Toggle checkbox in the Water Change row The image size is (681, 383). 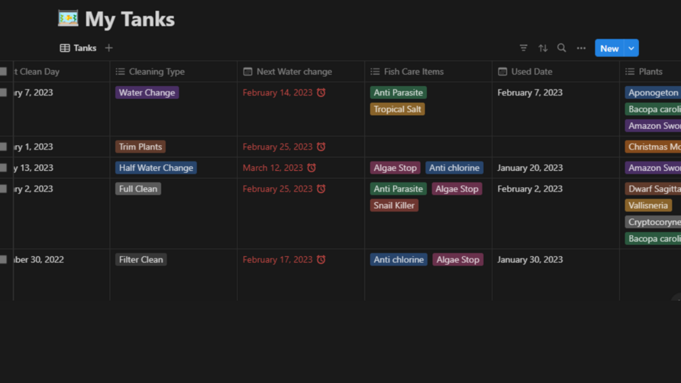(x=3, y=93)
